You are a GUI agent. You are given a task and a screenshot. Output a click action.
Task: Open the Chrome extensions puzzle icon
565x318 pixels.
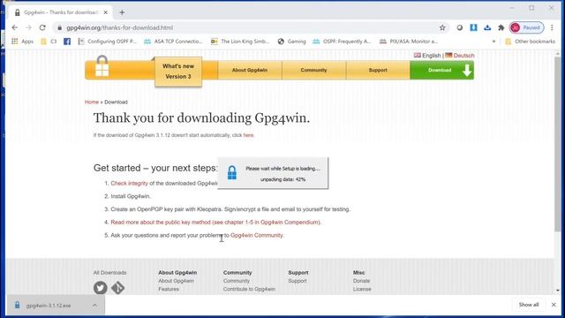(x=501, y=27)
